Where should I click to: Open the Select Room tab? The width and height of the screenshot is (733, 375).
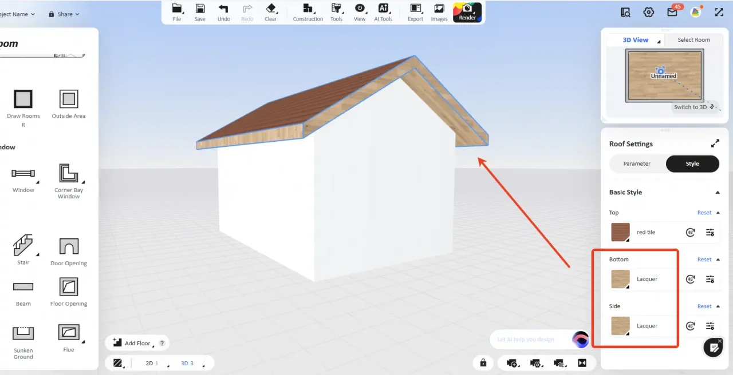point(693,40)
